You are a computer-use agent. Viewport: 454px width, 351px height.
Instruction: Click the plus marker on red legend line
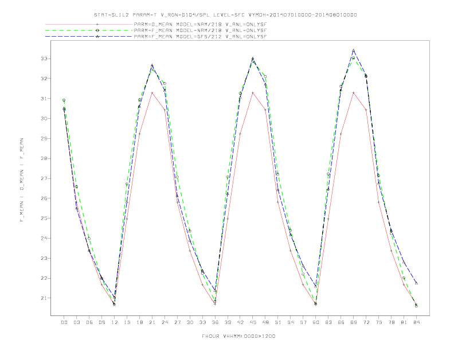97,24
